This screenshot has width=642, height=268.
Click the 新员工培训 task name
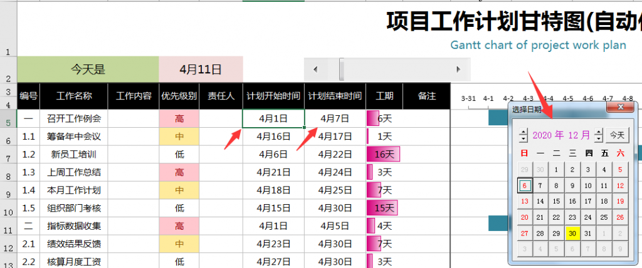(74, 155)
